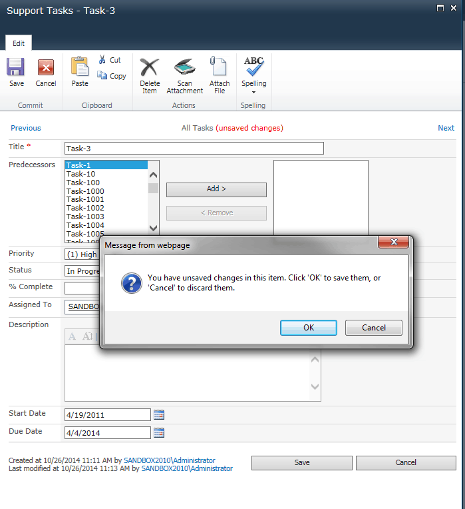
Task: Open the Due Date calendar picker
Action: point(159,432)
